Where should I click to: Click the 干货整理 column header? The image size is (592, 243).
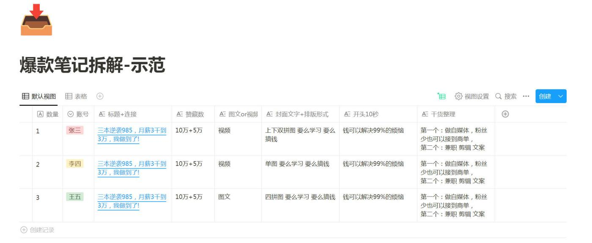456,114
